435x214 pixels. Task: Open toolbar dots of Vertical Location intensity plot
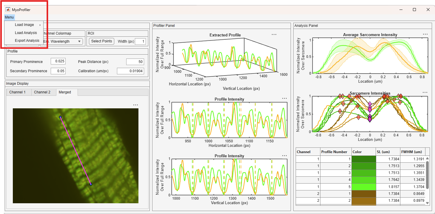tap(284, 156)
